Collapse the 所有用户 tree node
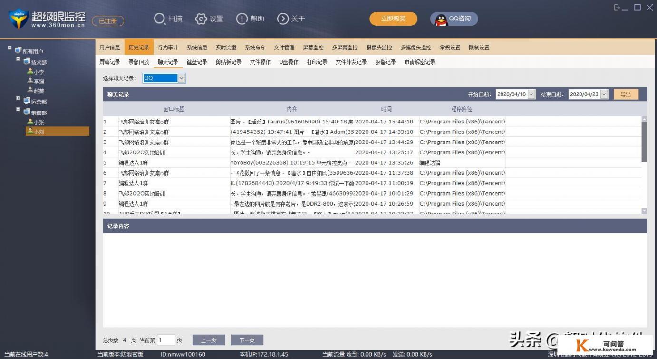The image size is (657, 359). 10,48
